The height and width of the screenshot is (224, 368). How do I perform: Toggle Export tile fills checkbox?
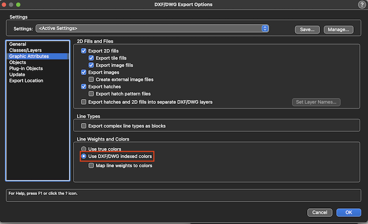click(x=91, y=58)
